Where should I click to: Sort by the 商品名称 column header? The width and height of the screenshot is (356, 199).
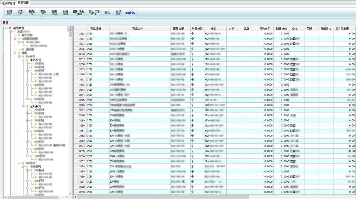[137, 28]
